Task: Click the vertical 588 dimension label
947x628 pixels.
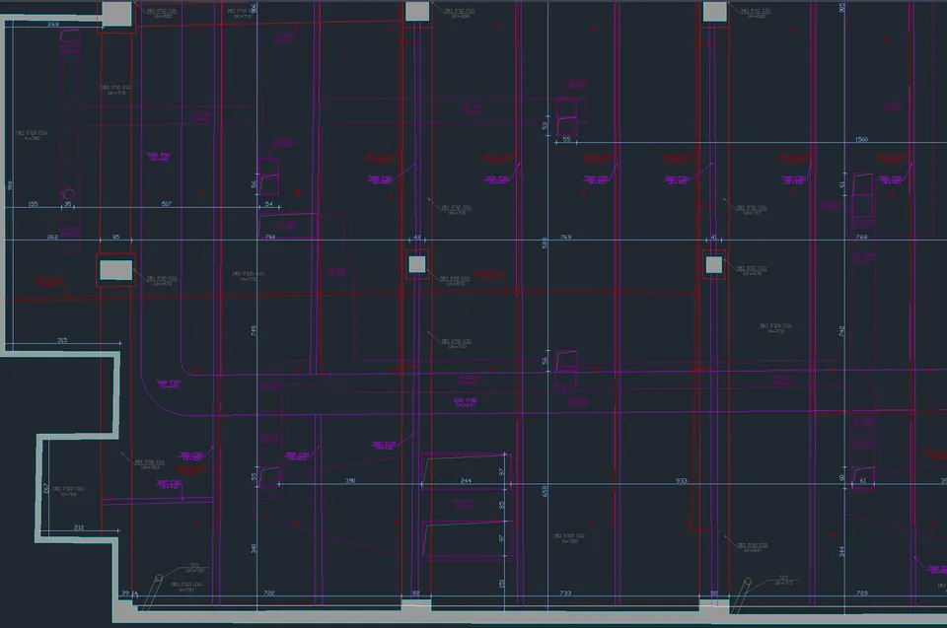Action: pos(545,243)
